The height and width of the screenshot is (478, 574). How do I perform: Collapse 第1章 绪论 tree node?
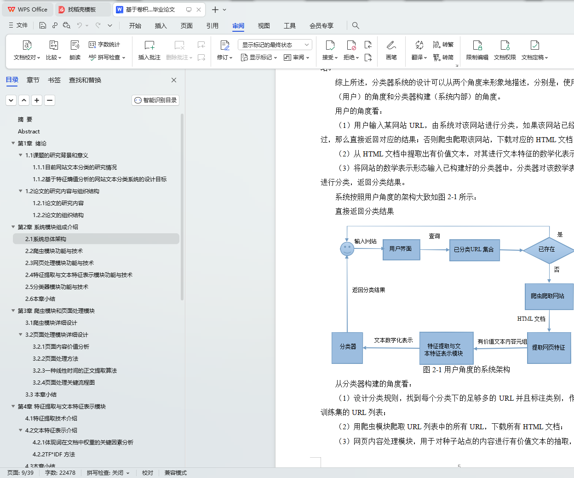tap(13, 143)
